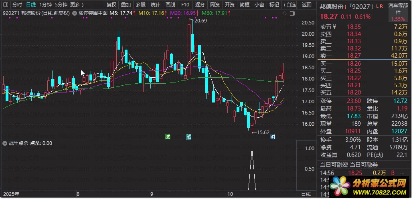Screen dimensions: 413x199
Task: Click the 日线 label at the bottom axis
Action: pyautogui.click(x=306, y=194)
